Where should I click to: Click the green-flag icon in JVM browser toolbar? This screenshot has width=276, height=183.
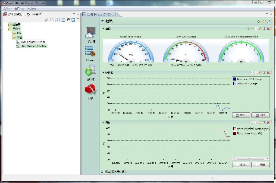click(68, 20)
